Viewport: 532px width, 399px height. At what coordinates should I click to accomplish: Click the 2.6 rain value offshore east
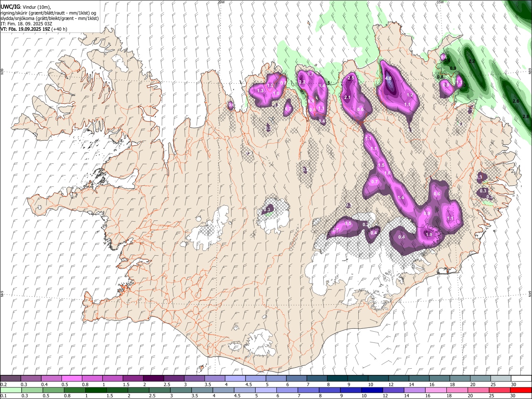(516, 101)
